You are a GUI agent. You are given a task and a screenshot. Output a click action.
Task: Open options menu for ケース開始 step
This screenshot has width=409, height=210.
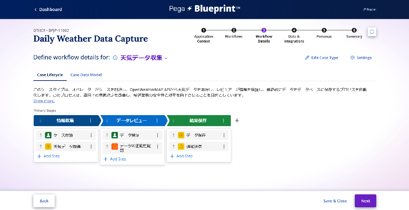[91, 135]
